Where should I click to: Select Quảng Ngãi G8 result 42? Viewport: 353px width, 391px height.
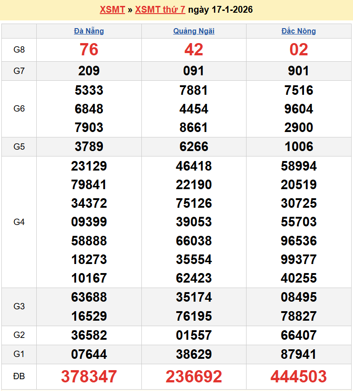(193, 49)
